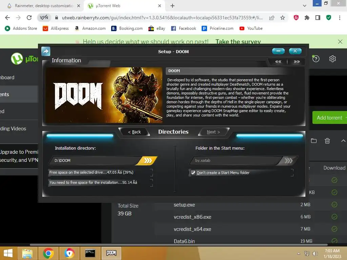The height and width of the screenshot is (260, 347).
Task: Toggle download check for vcredist_x86.exe
Action: (334, 217)
